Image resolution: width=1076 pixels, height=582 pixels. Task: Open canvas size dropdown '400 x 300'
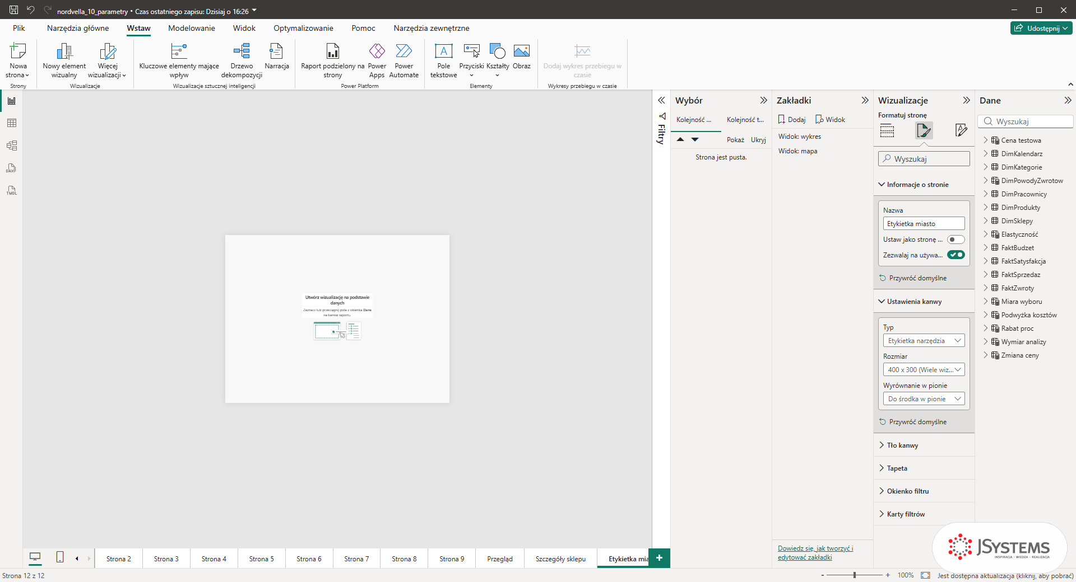coord(924,369)
